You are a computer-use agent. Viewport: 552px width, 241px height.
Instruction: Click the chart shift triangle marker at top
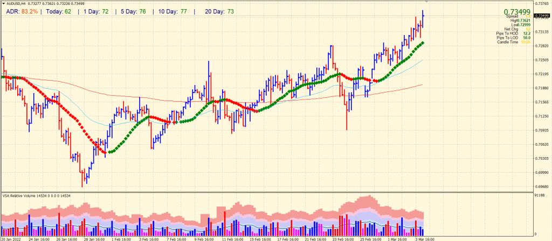point(426,2)
